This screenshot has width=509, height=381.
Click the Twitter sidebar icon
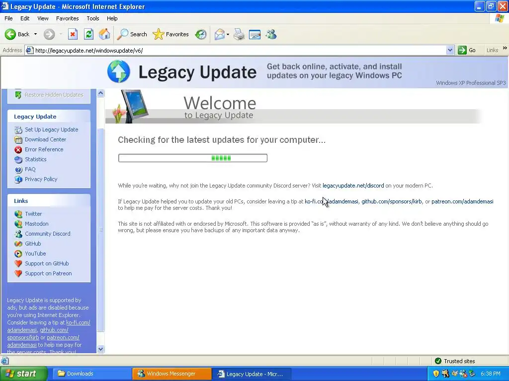coord(18,214)
